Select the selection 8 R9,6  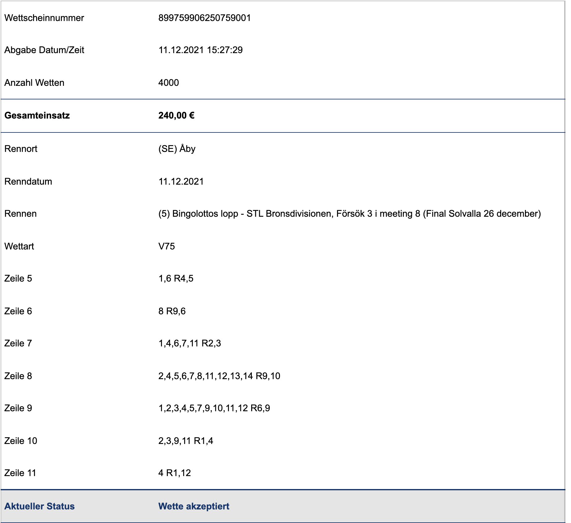click(x=172, y=311)
